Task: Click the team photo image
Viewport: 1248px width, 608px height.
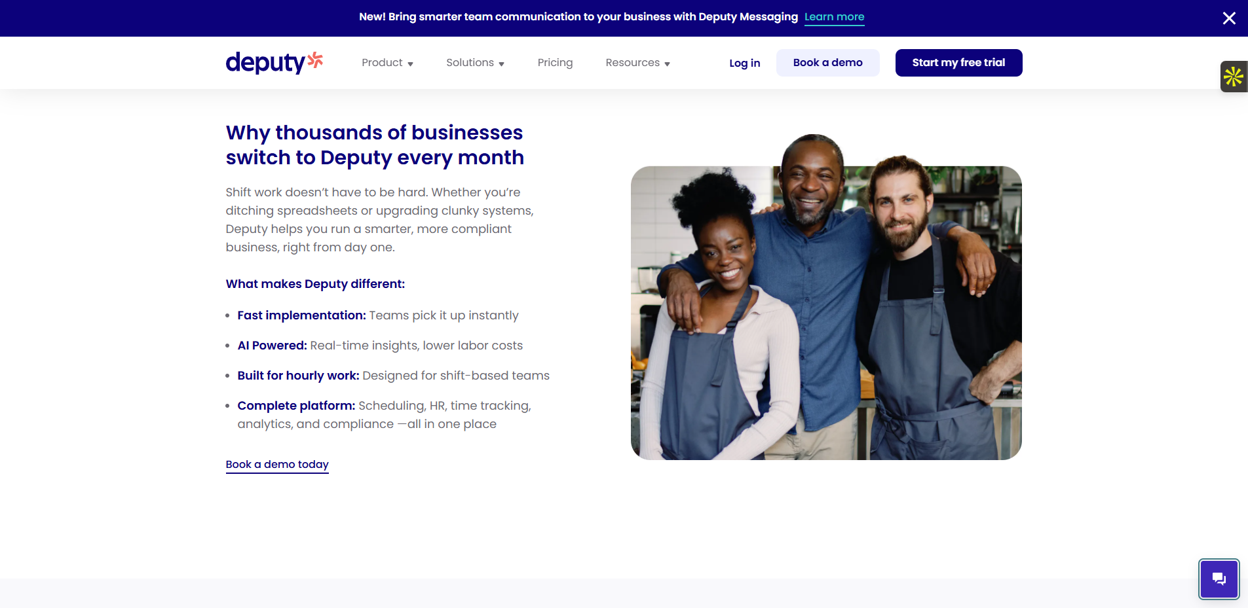Action: pos(826,298)
